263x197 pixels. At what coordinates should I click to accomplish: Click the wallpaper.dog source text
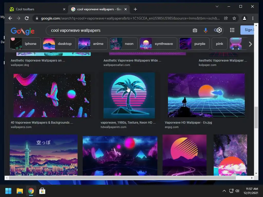tap(20, 65)
